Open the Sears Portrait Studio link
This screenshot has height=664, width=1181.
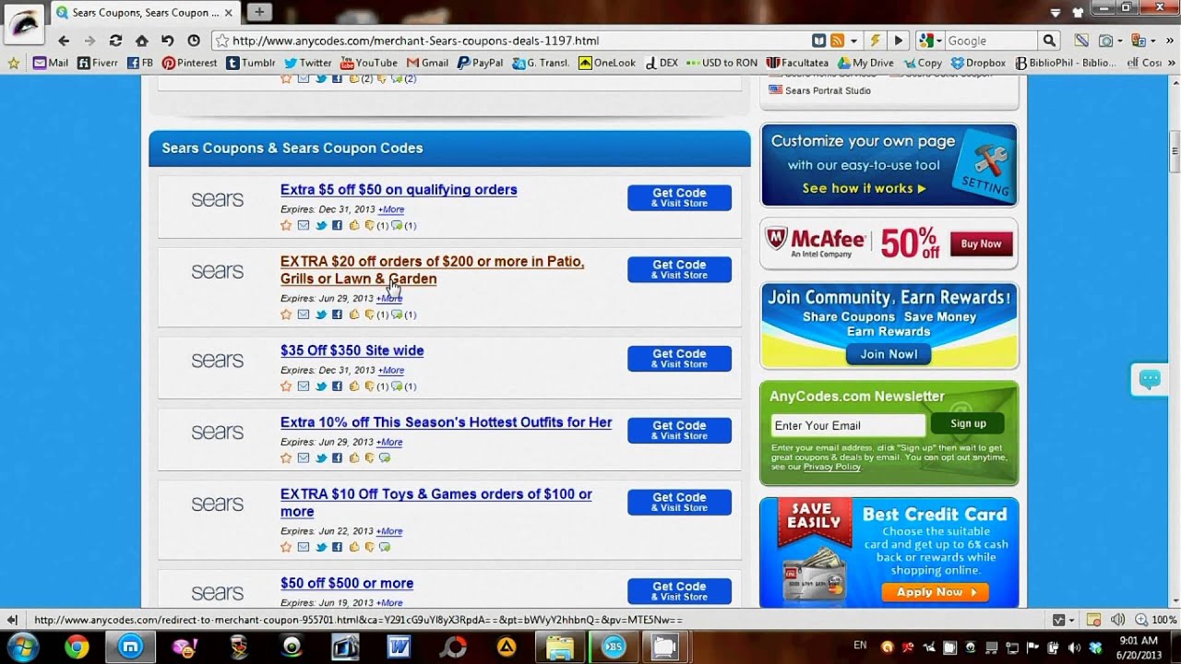pos(828,90)
